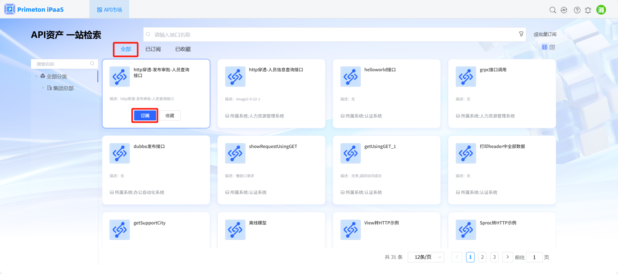Switch to the 已订阅 tab
Image resolution: width=618 pixels, height=274 pixels.
coord(153,49)
